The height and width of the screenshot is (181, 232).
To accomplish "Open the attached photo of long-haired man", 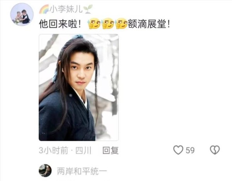I will point(79,87).
